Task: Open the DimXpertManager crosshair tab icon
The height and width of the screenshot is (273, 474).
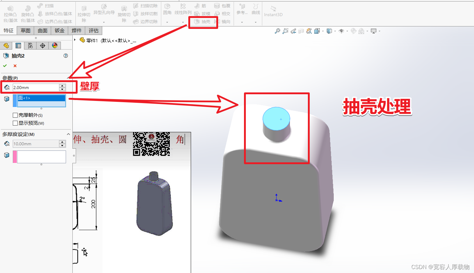Action: pos(43,46)
